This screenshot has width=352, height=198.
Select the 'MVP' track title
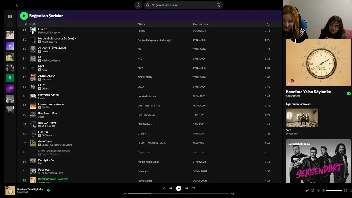click(41, 67)
